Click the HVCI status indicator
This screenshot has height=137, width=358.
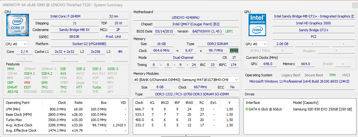tap(346, 75)
